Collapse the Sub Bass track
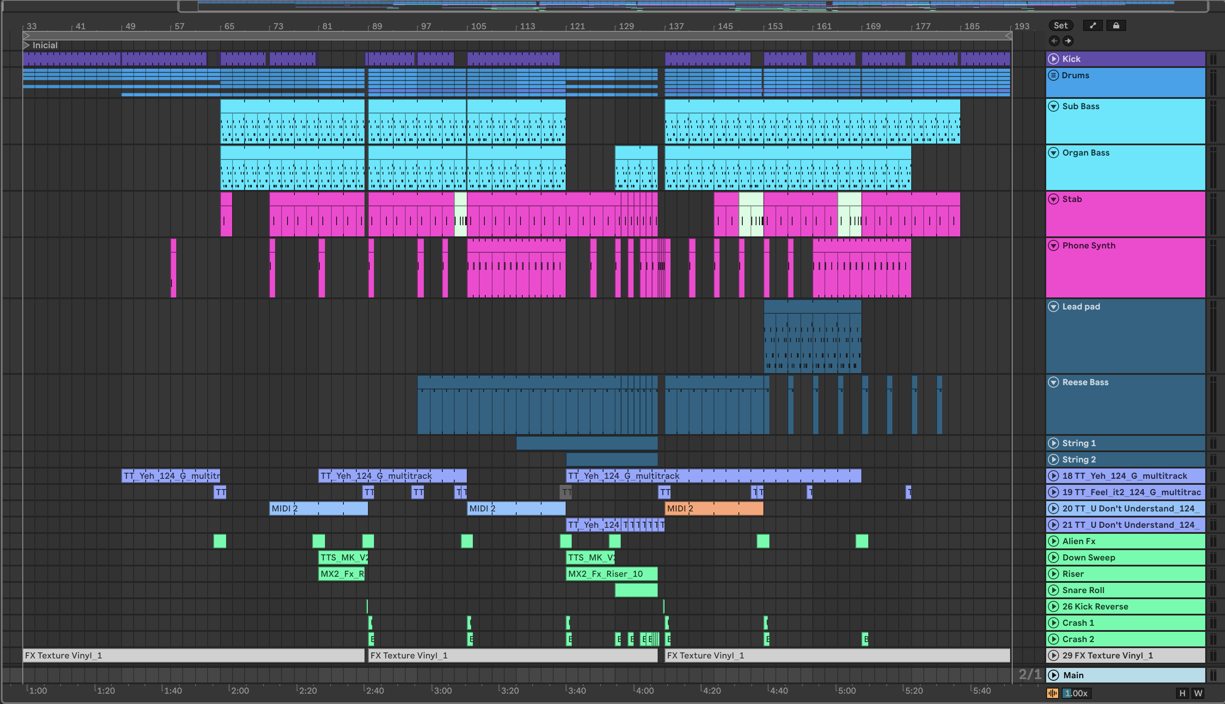Screen dimensions: 1225x704 click(1053, 107)
